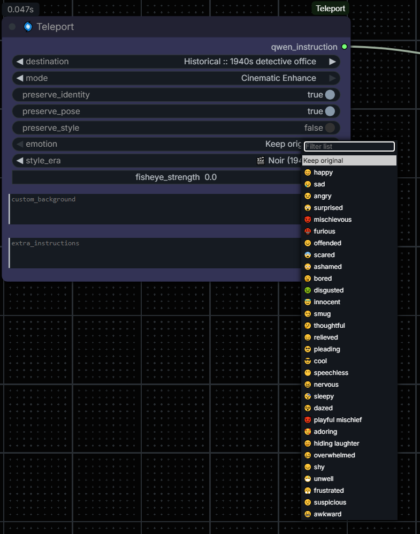Previous mode using left arrow
Screen dimensions: 420x534
click(20, 78)
